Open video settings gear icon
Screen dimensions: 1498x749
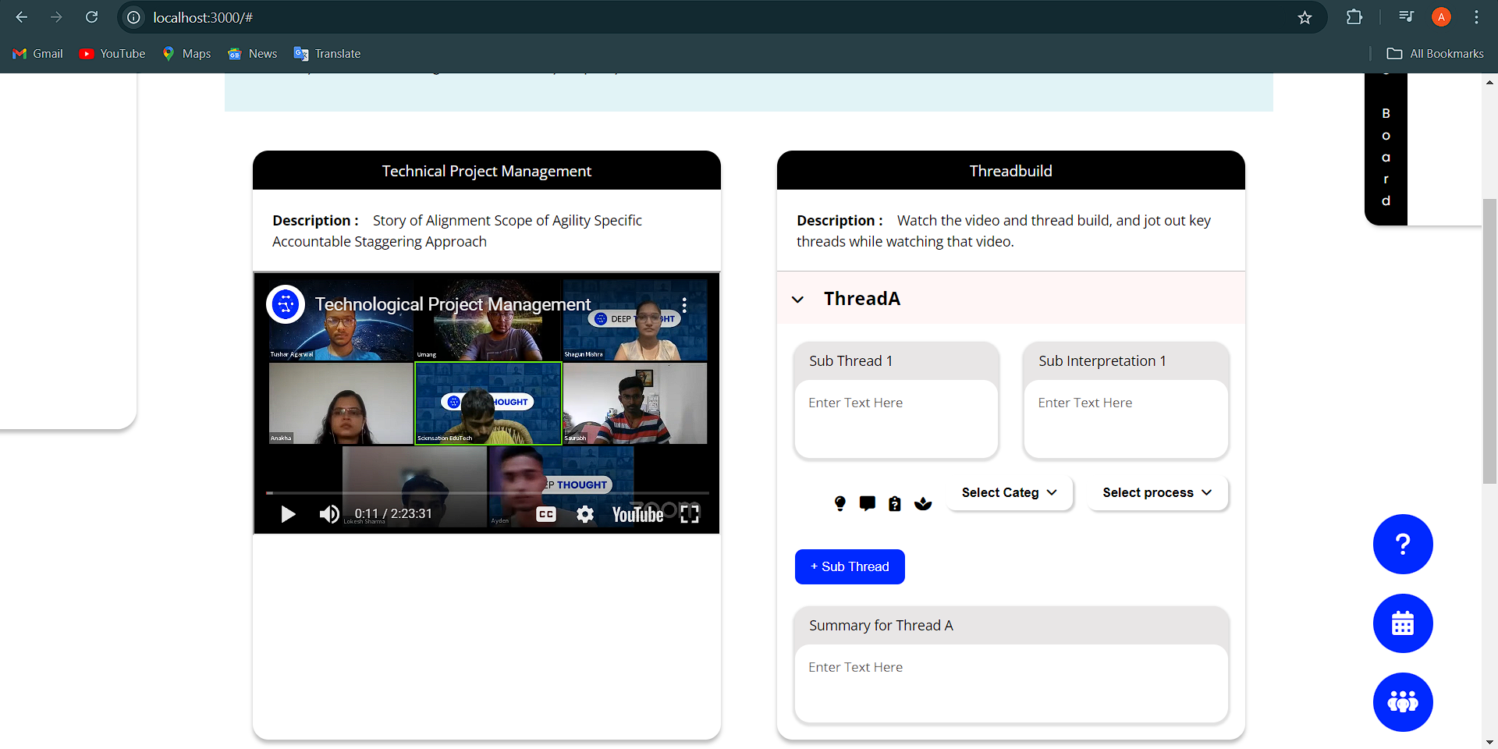coord(585,514)
